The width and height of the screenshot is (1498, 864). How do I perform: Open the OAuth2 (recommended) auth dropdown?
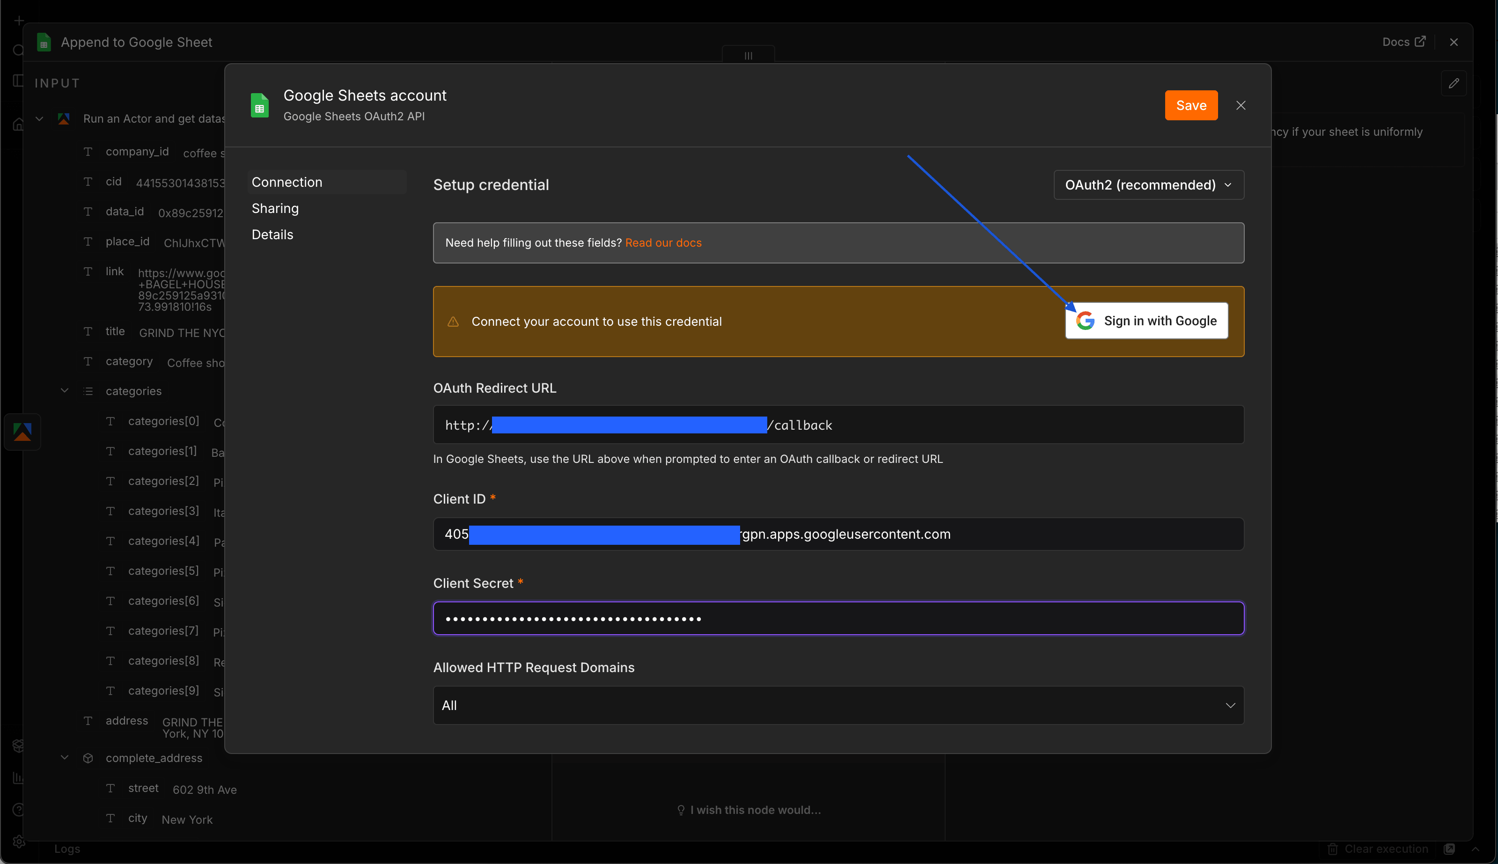point(1148,184)
